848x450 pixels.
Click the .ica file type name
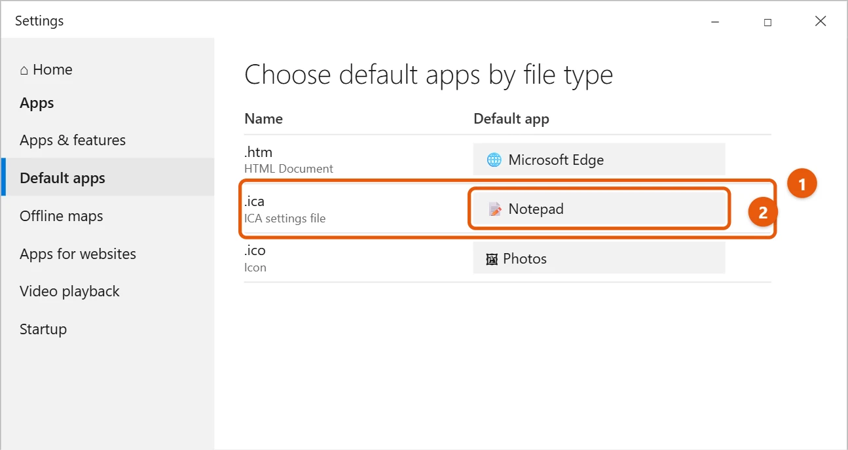point(254,201)
